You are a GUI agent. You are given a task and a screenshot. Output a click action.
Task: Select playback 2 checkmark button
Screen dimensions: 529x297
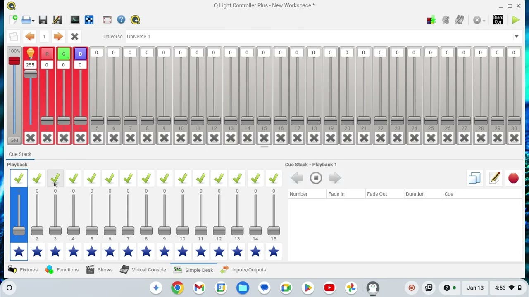coord(37,178)
